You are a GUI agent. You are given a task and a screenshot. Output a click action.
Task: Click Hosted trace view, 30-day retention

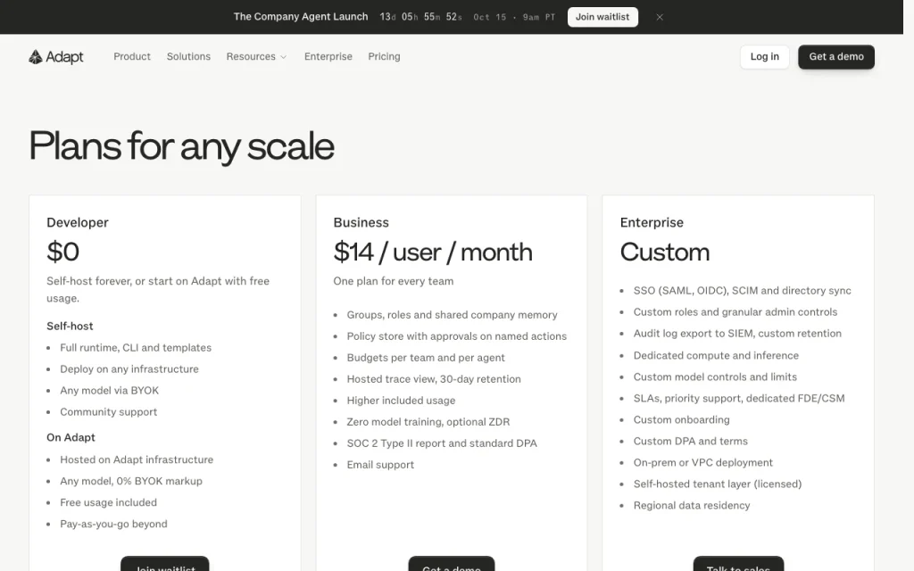point(434,379)
